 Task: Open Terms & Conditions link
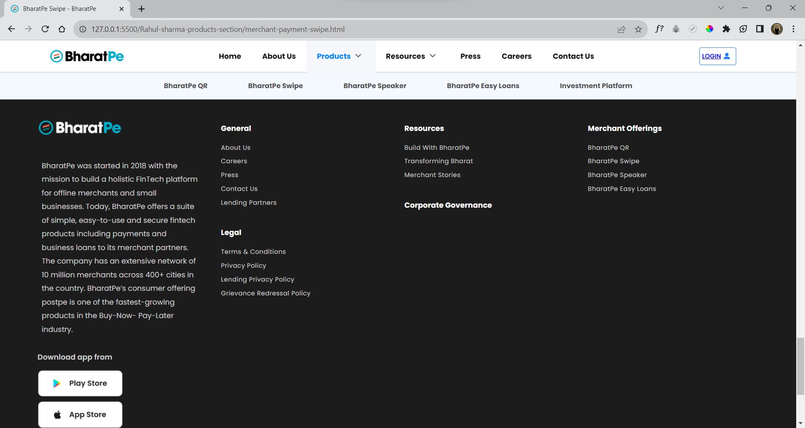[253, 252]
